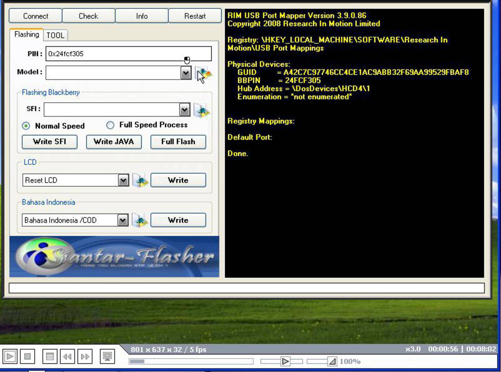Click the browse icon next to Reset LCD

tap(140, 180)
